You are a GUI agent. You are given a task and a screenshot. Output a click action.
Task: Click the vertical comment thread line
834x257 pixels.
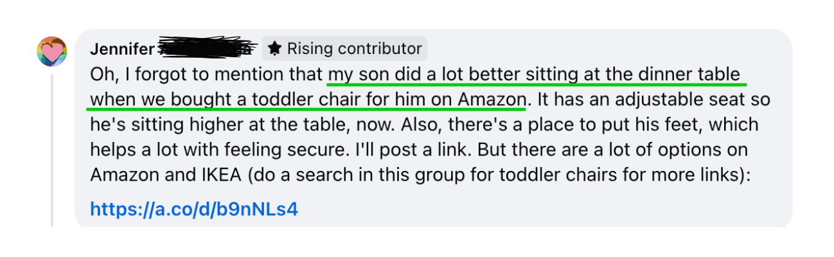[x=52, y=149]
